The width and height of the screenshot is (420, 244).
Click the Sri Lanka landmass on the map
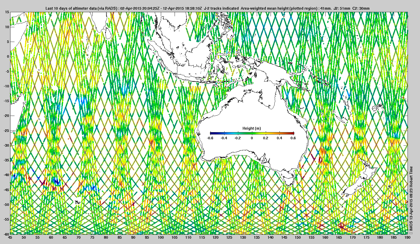click(x=108, y=33)
